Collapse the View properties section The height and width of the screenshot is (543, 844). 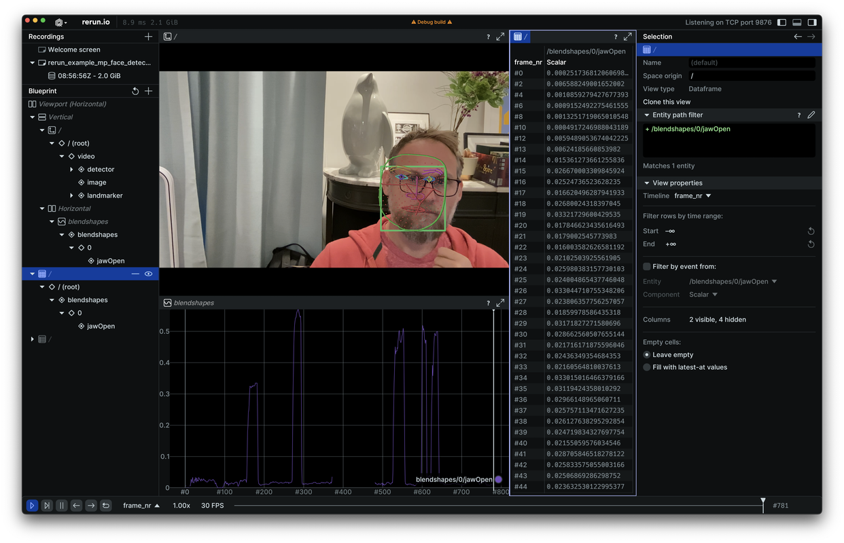pos(647,183)
